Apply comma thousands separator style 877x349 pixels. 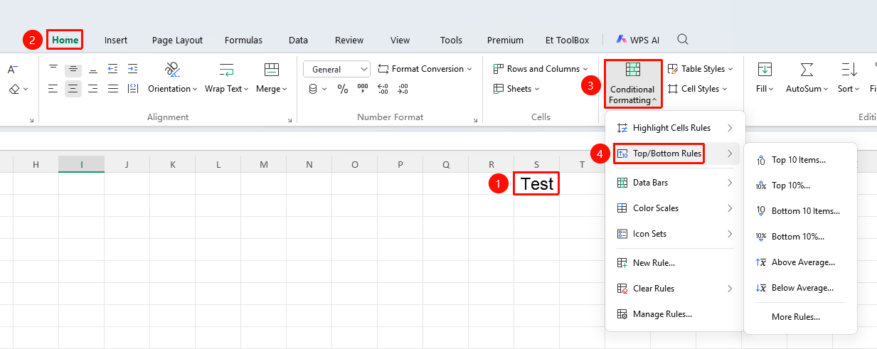point(362,89)
